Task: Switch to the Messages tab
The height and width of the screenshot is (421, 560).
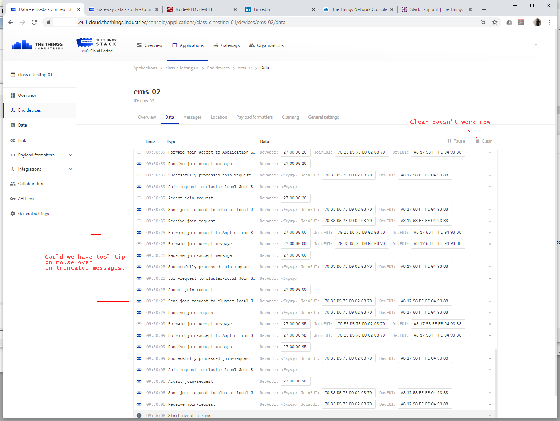Action: click(x=192, y=117)
